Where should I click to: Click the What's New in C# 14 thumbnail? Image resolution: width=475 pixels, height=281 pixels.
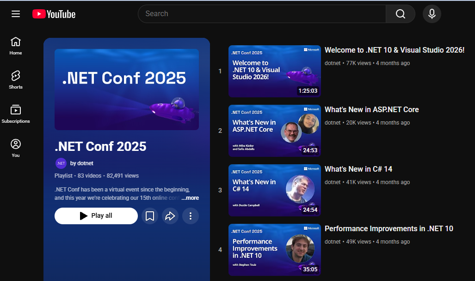pos(274,190)
